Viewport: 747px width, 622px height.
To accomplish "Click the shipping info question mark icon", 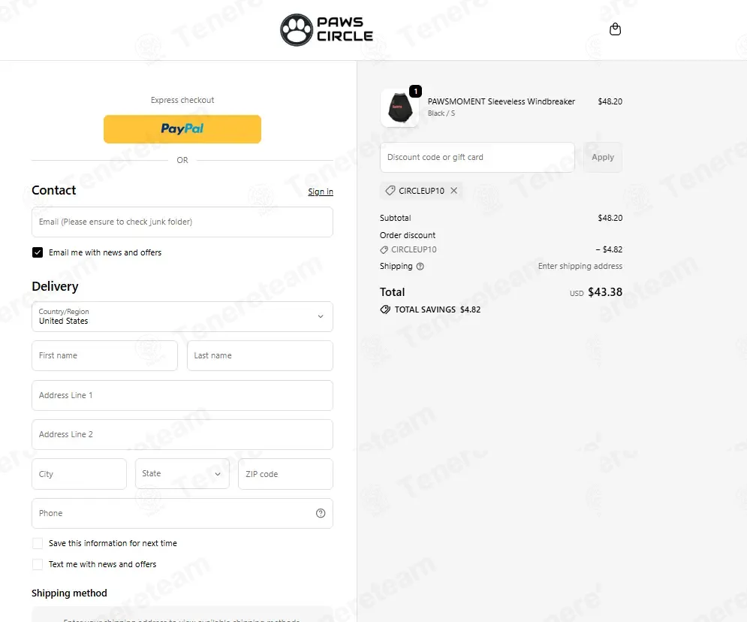I will (420, 267).
